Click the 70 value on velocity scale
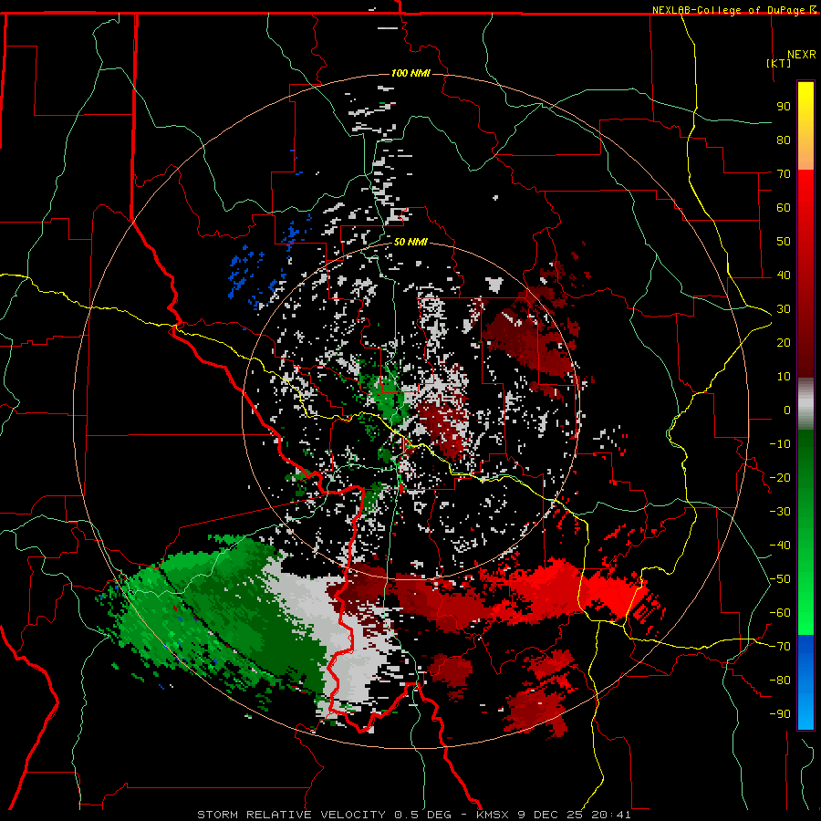 (784, 174)
